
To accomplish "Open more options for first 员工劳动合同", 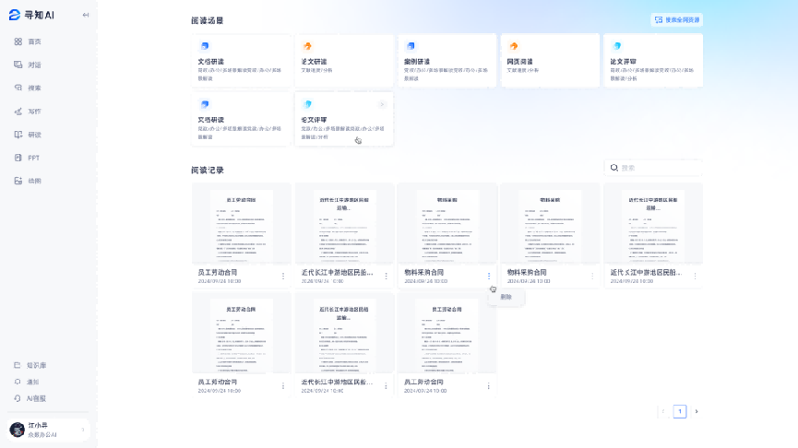I will point(283,276).
